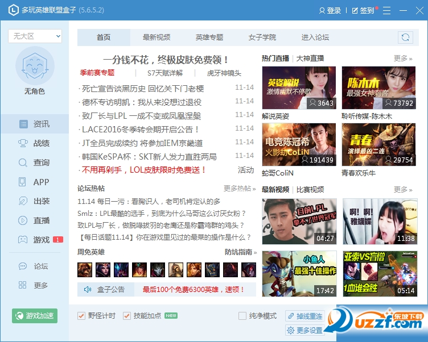Viewport: 428px width, 342px height.
Task: Switch to the 比赛视频 sub-tab
Action: pos(310,189)
